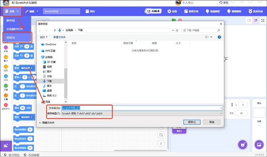Open 基础教程 lightbulb tutorial
The image size is (267, 157).
tap(213, 11)
